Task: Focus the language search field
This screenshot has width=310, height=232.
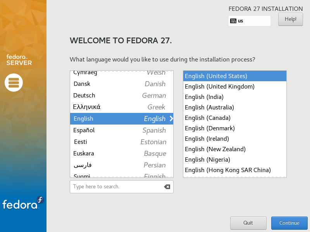Action: 122,187
